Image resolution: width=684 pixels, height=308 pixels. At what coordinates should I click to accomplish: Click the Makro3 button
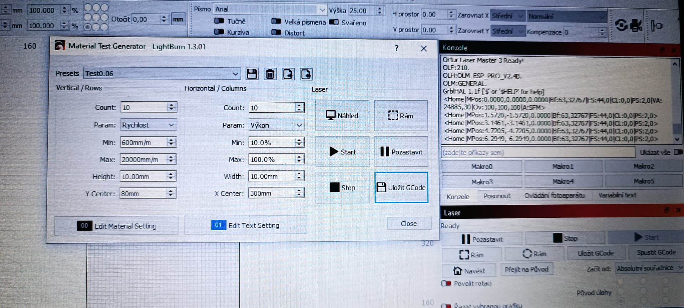pyautogui.click(x=482, y=182)
